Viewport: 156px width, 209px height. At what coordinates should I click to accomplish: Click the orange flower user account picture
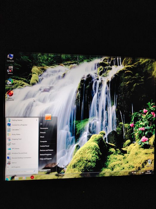click(x=48, y=117)
